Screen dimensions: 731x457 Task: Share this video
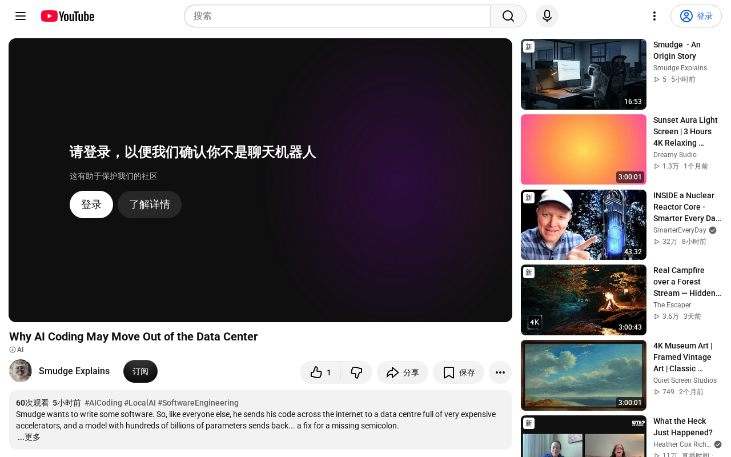403,372
